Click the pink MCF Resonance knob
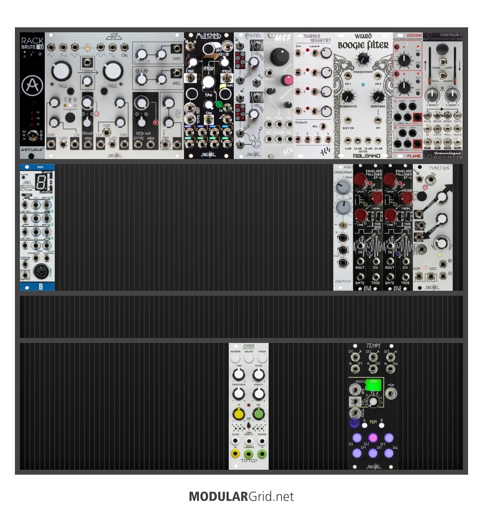This screenshot has height=507, width=483. coord(287,80)
